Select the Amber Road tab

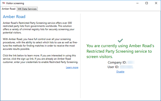(x=8, y=9)
